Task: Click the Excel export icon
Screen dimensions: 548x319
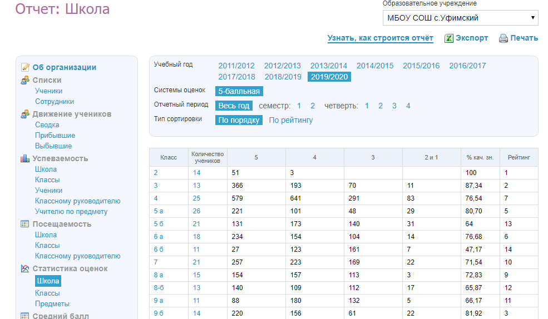Action: [x=449, y=38]
